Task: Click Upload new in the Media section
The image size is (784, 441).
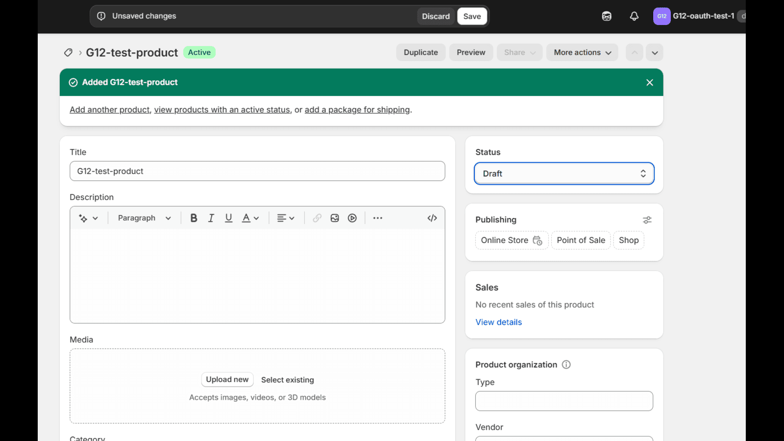Action: click(x=227, y=379)
